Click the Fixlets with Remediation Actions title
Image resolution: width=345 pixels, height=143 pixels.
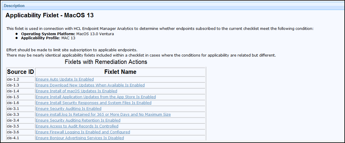[106, 62]
